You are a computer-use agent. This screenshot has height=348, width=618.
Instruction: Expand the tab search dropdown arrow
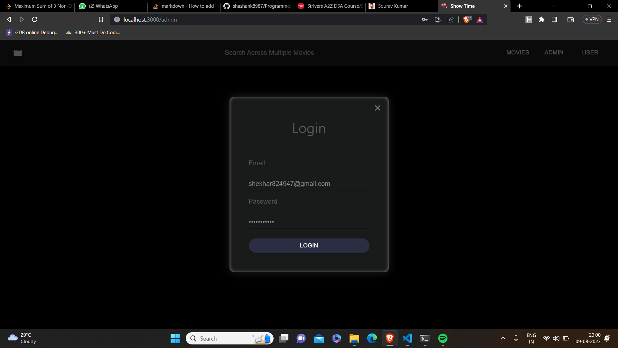[x=553, y=6]
